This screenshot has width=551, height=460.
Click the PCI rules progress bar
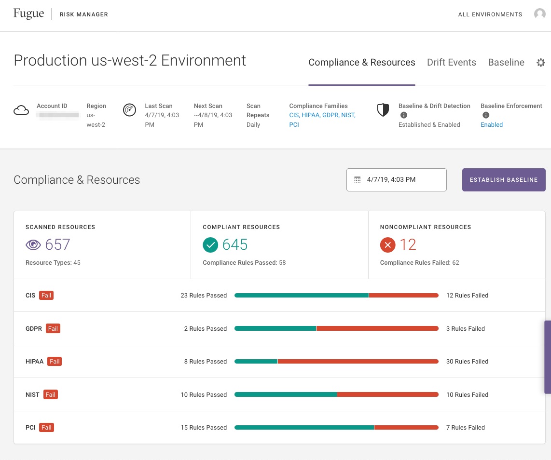(x=336, y=428)
